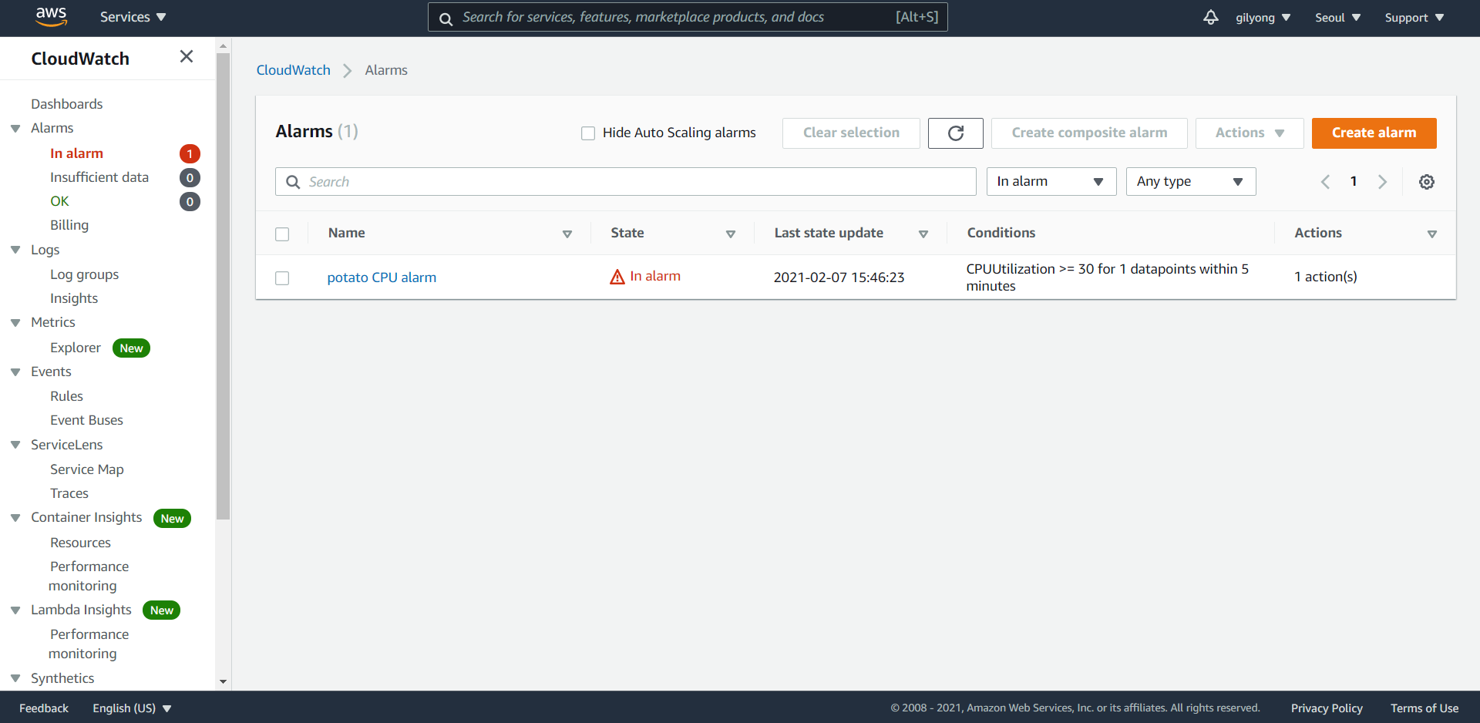Go to next page of alarms
Screen dimensions: 1480x723
(1382, 182)
